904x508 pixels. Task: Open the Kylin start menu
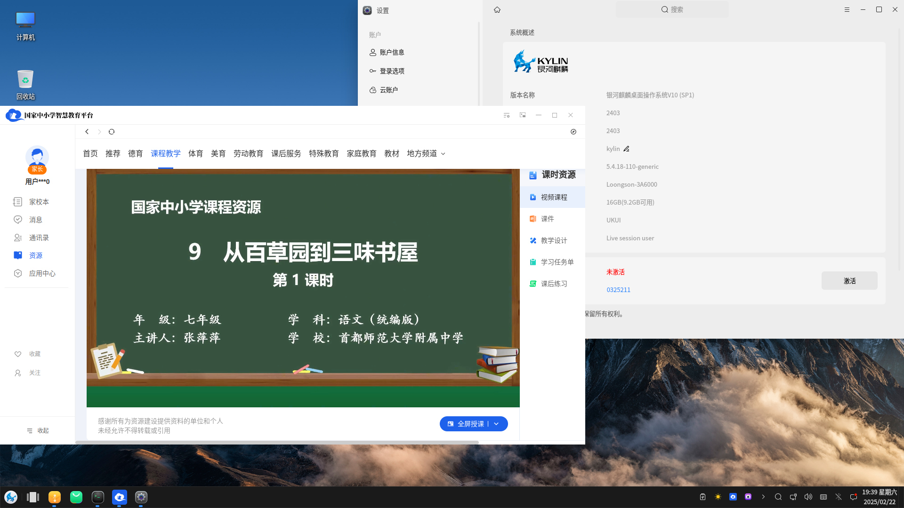pos(11,497)
